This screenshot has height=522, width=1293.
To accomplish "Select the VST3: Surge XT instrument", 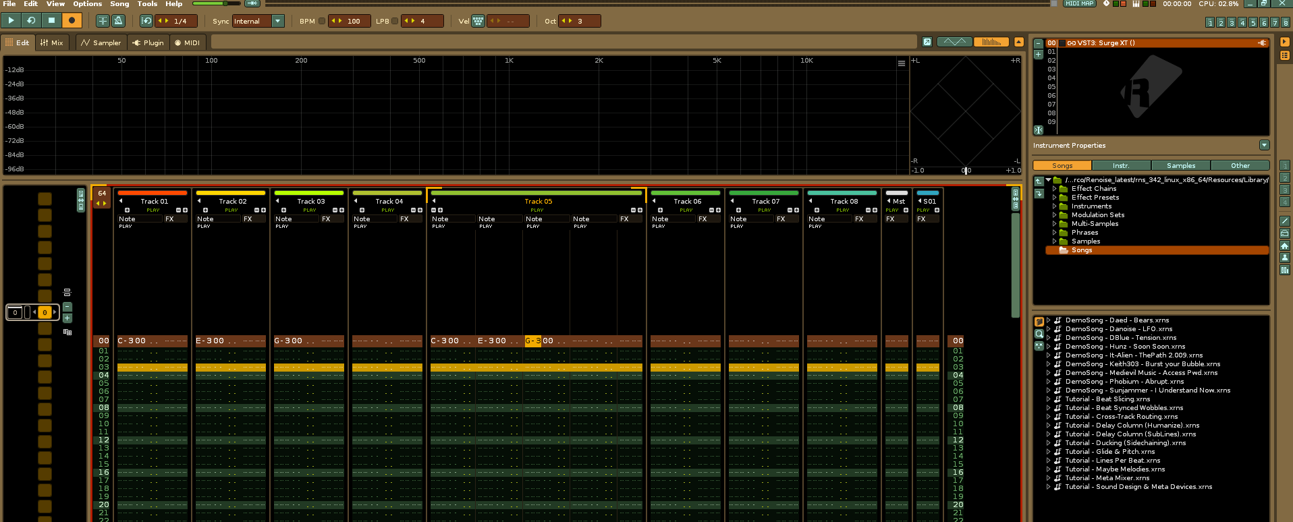I will pyautogui.click(x=1157, y=42).
